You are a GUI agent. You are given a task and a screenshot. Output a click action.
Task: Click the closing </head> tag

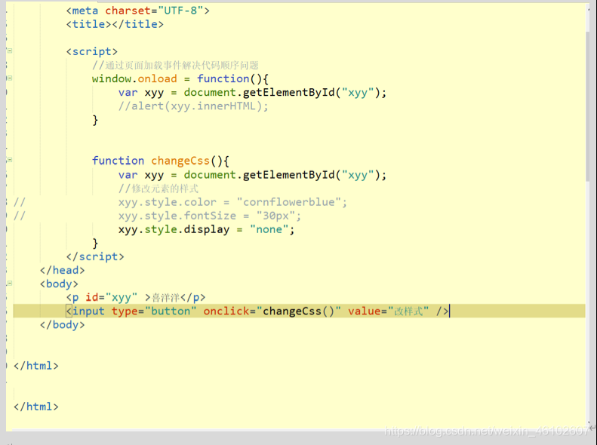(x=63, y=271)
